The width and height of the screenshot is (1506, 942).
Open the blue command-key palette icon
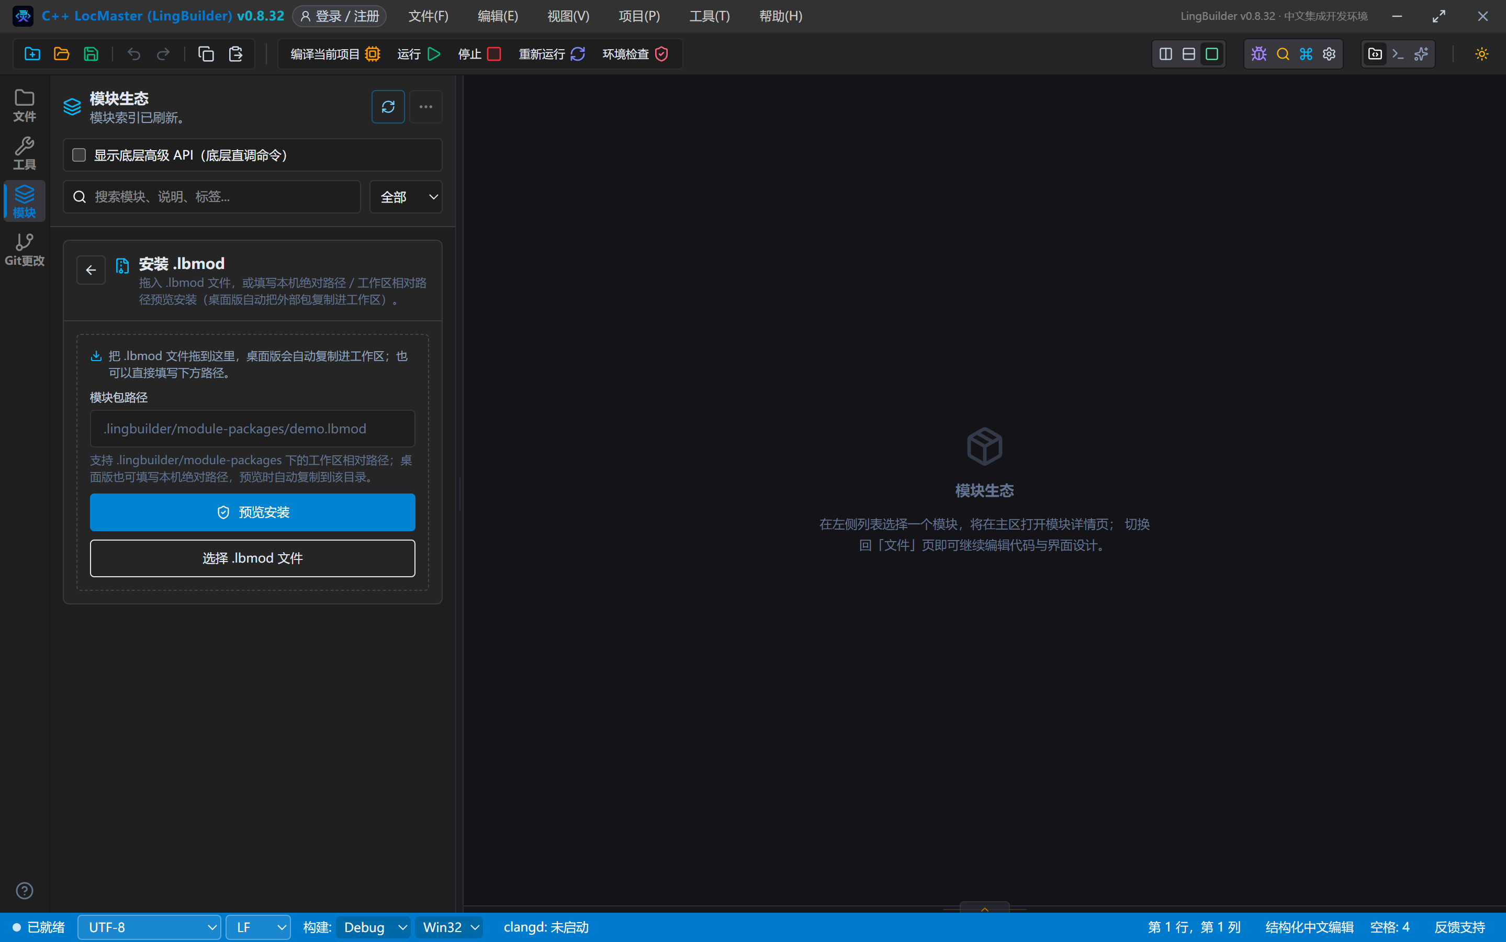[x=1306, y=54]
